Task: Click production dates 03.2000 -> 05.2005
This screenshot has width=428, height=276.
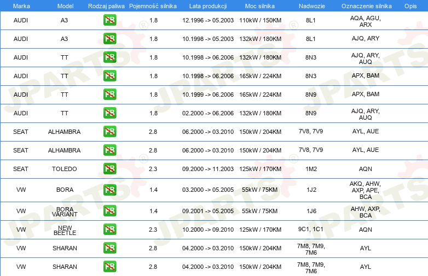Action: (x=208, y=190)
